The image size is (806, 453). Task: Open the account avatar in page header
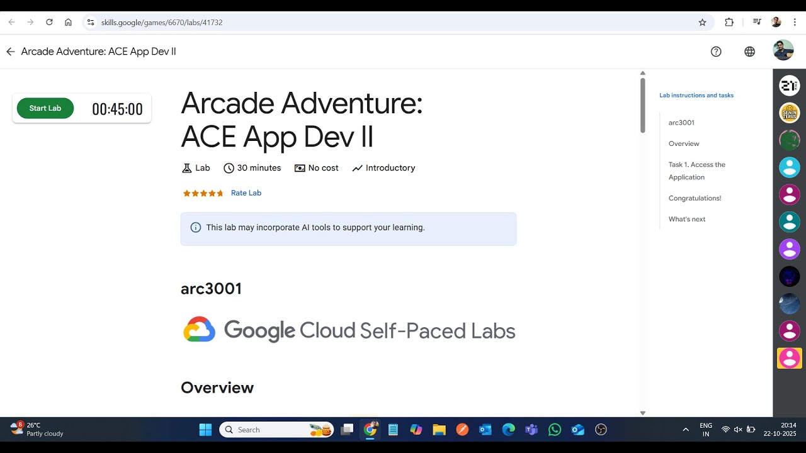point(783,50)
